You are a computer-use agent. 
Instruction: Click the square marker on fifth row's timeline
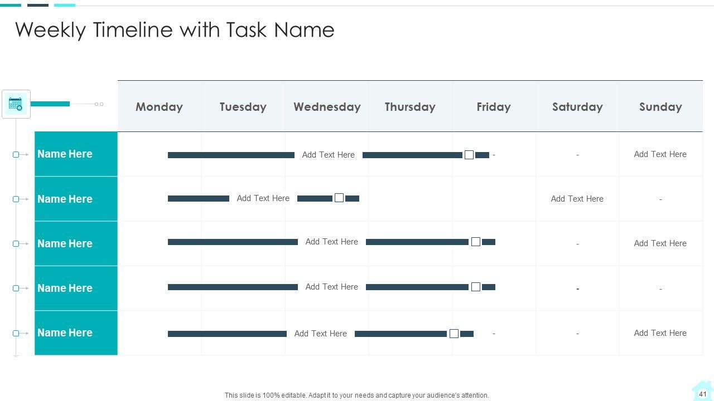pyautogui.click(x=454, y=334)
